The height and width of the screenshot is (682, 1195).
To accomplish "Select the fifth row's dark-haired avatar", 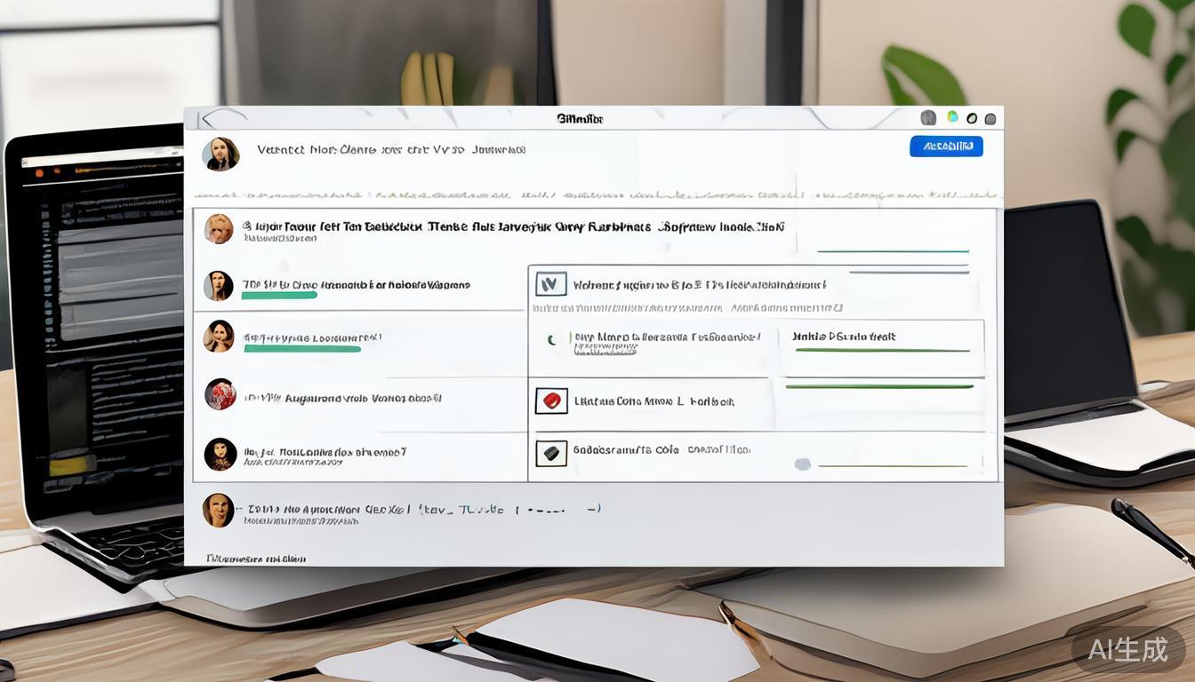I will coord(220,454).
